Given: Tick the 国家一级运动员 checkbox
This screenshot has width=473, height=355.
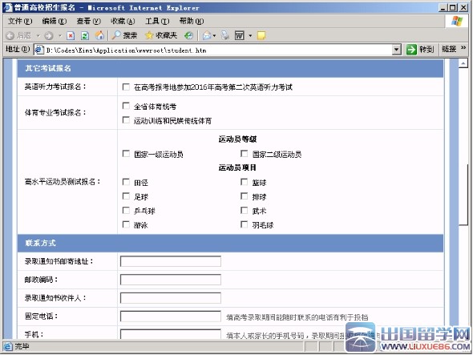Looking at the screenshot, I should [x=126, y=154].
